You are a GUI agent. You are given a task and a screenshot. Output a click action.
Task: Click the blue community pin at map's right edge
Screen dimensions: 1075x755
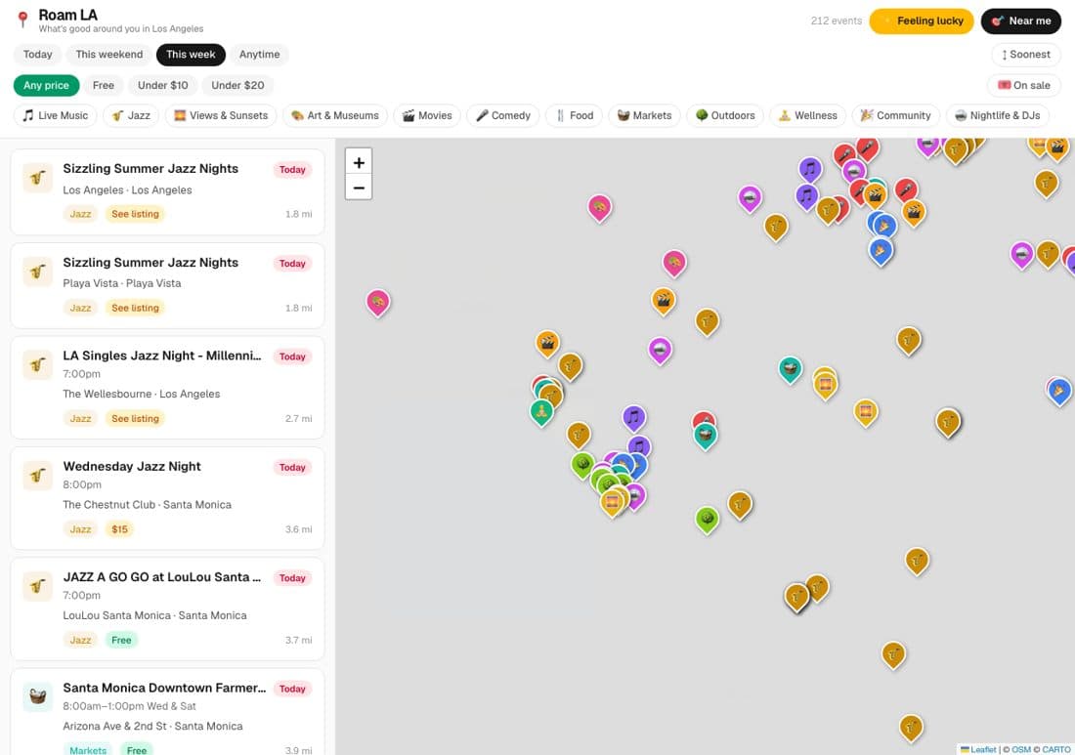click(1059, 391)
